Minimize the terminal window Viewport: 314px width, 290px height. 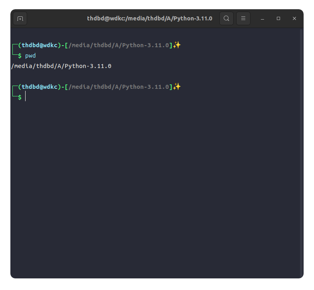coord(262,19)
